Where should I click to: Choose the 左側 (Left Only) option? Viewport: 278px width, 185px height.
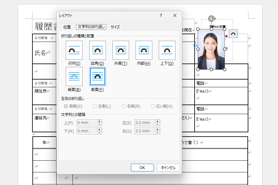(95, 106)
